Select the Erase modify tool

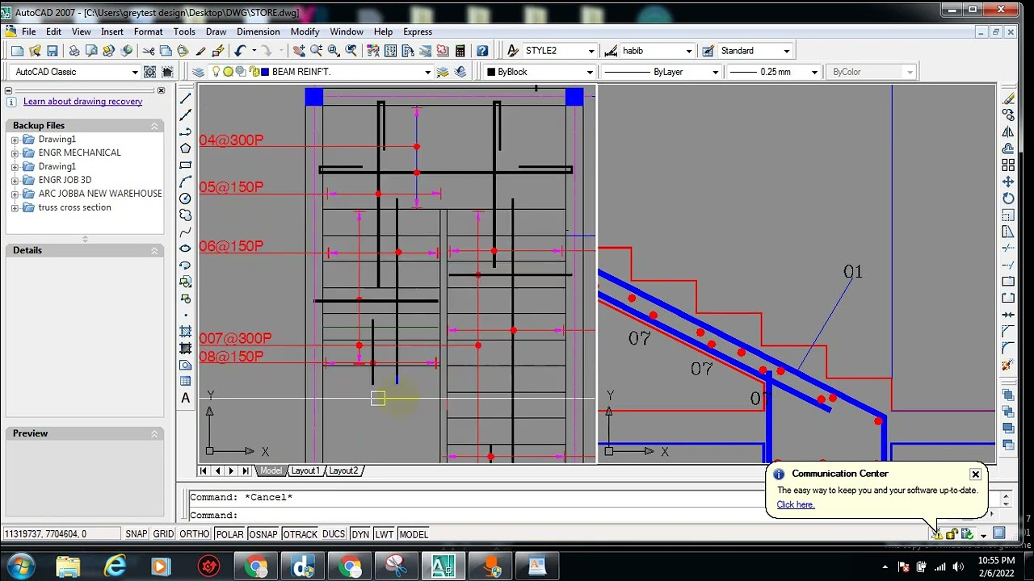(1008, 98)
